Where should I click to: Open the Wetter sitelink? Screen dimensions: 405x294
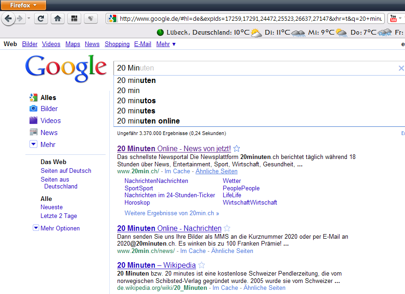click(232, 181)
